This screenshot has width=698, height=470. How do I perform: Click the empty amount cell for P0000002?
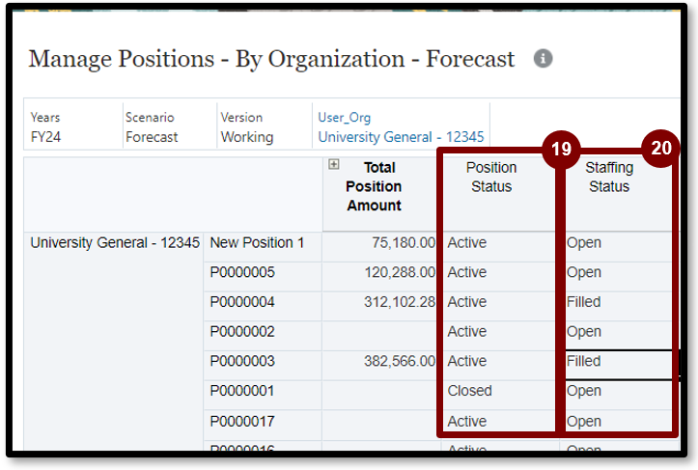[381, 332]
